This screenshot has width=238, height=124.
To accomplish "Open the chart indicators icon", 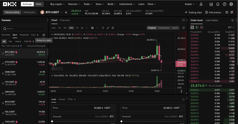I will [103, 28].
